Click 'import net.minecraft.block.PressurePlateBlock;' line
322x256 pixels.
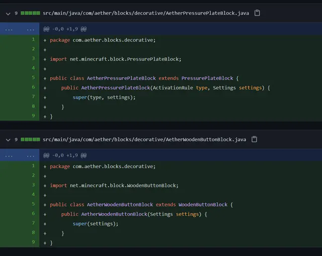[x=116, y=59]
